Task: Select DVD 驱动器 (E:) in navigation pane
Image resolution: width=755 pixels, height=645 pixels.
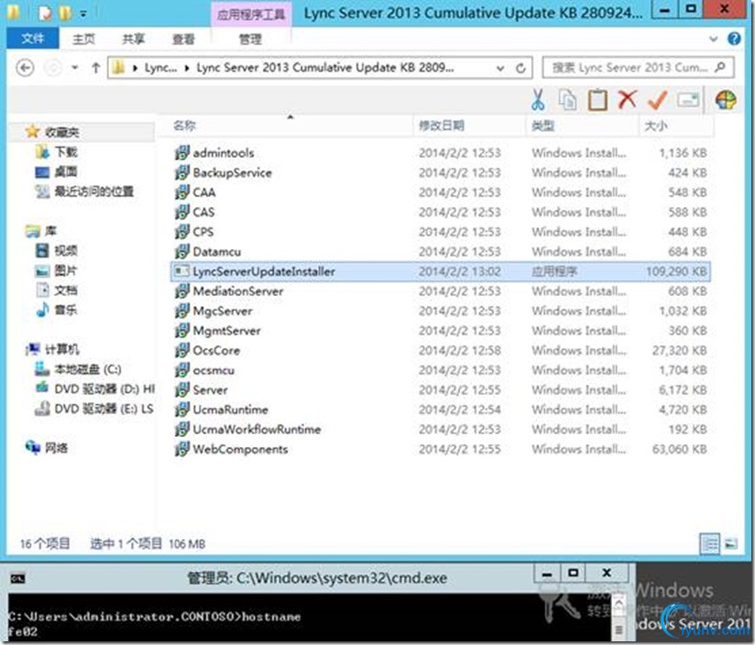Action: 104,409
